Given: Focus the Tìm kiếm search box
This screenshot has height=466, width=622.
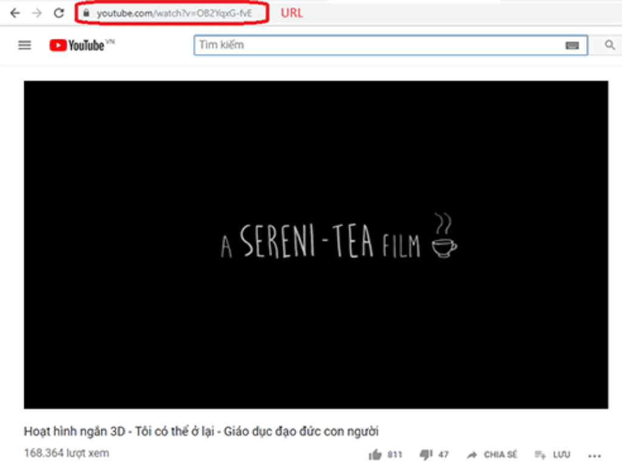Looking at the screenshot, I should [x=377, y=45].
